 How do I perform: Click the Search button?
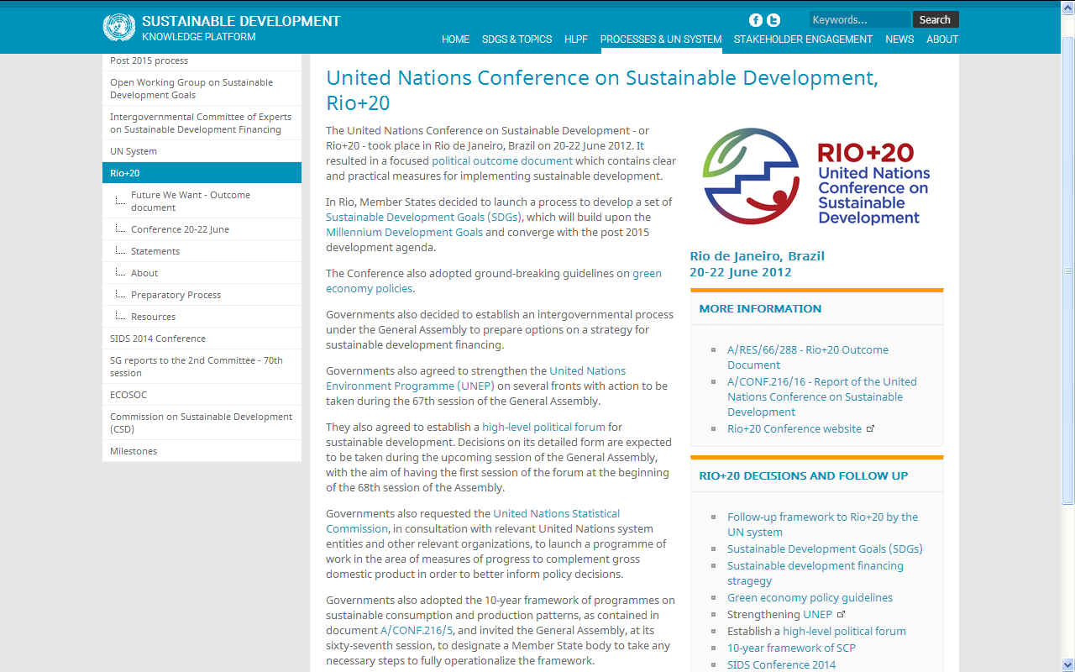[x=935, y=19]
